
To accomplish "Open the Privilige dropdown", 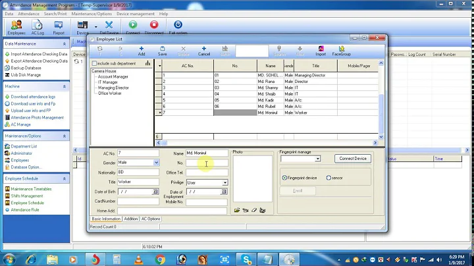I will coord(225,182).
